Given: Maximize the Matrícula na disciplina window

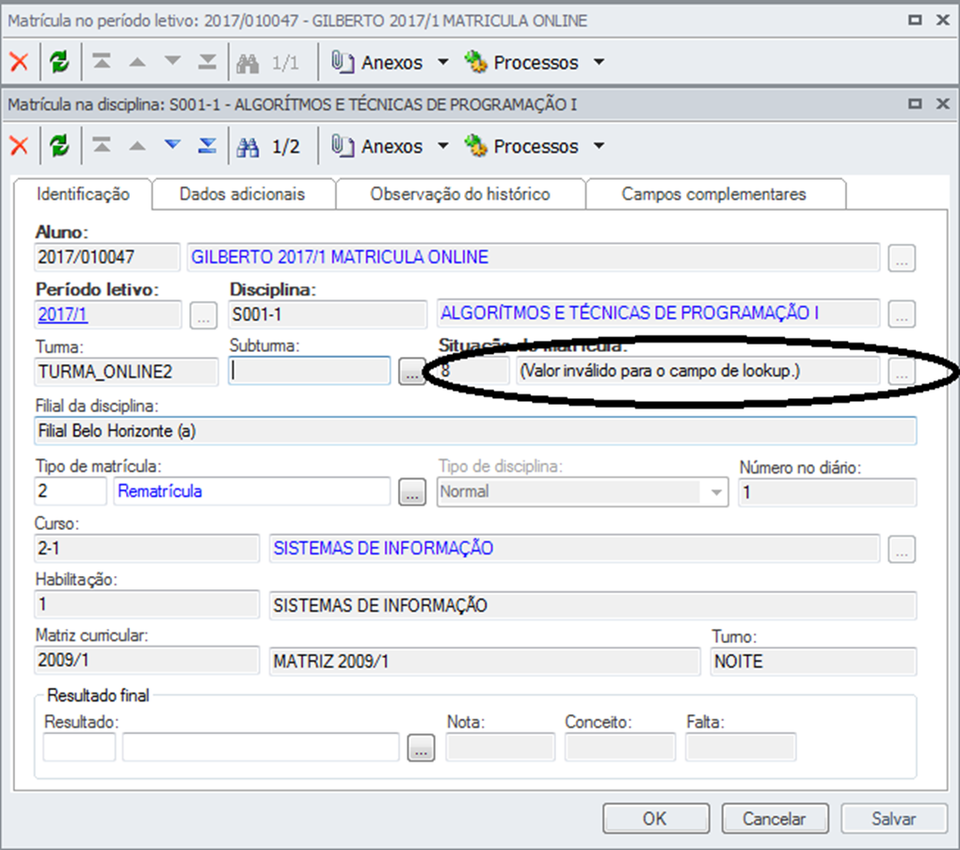Looking at the screenshot, I should tap(915, 104).
